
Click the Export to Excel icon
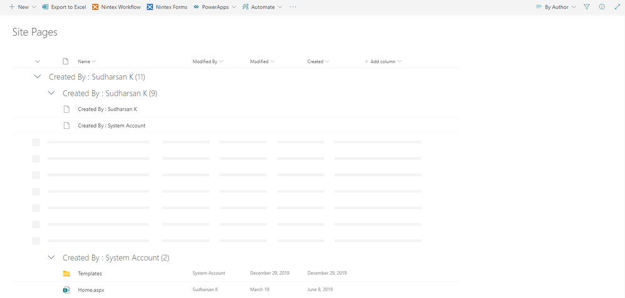coord(46,7)
